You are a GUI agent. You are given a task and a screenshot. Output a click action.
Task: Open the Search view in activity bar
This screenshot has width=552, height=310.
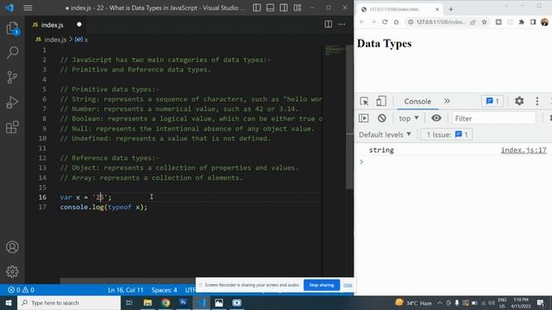pos(12,53)
